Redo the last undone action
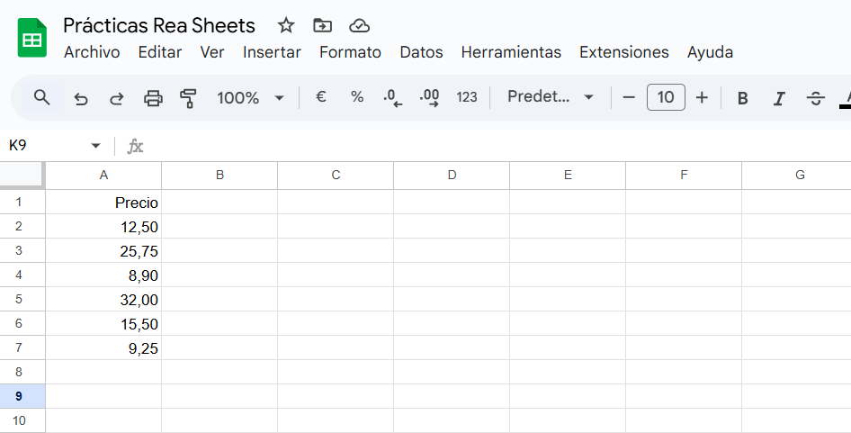Viewport: 851px width, 433px height. click(x=117, y=98)
